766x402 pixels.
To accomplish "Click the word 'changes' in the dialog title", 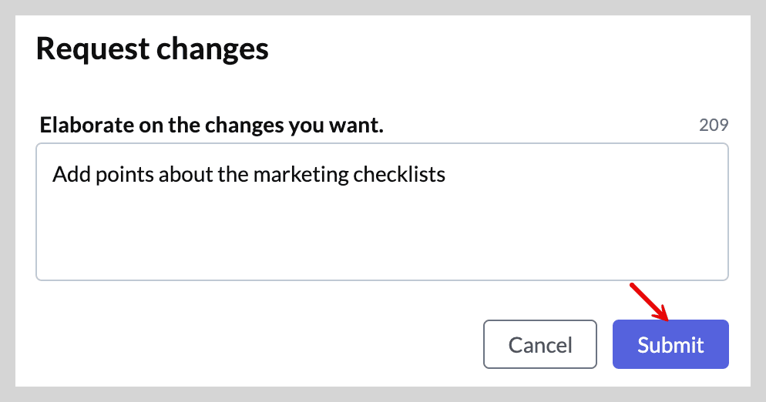I will pos(212,50).
